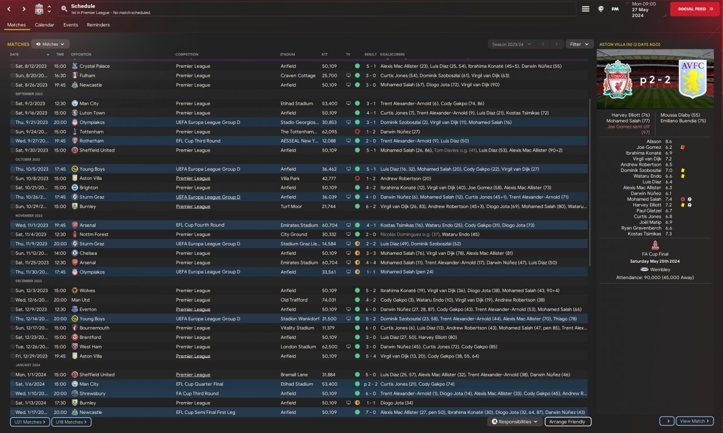Click the Chelsea club badge
Image resolution: width=723 pixels, height=433 pixels.
(x=75, y=253)
